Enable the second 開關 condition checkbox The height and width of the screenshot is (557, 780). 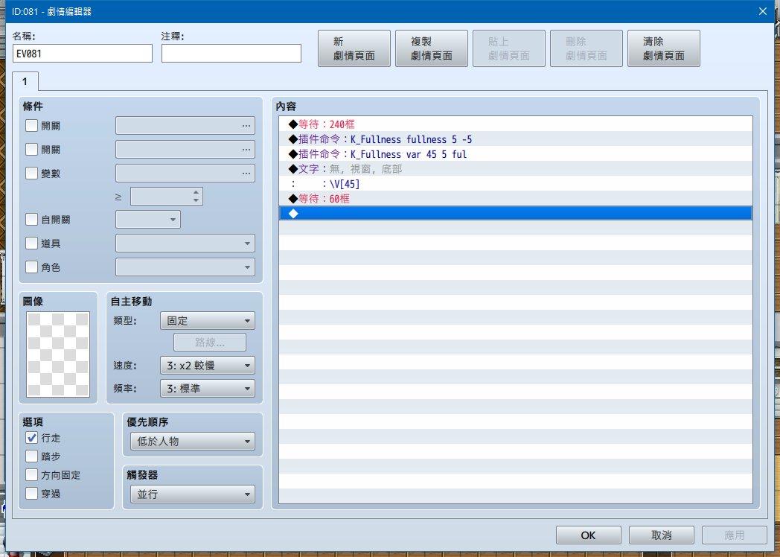[x=31, y=150]
